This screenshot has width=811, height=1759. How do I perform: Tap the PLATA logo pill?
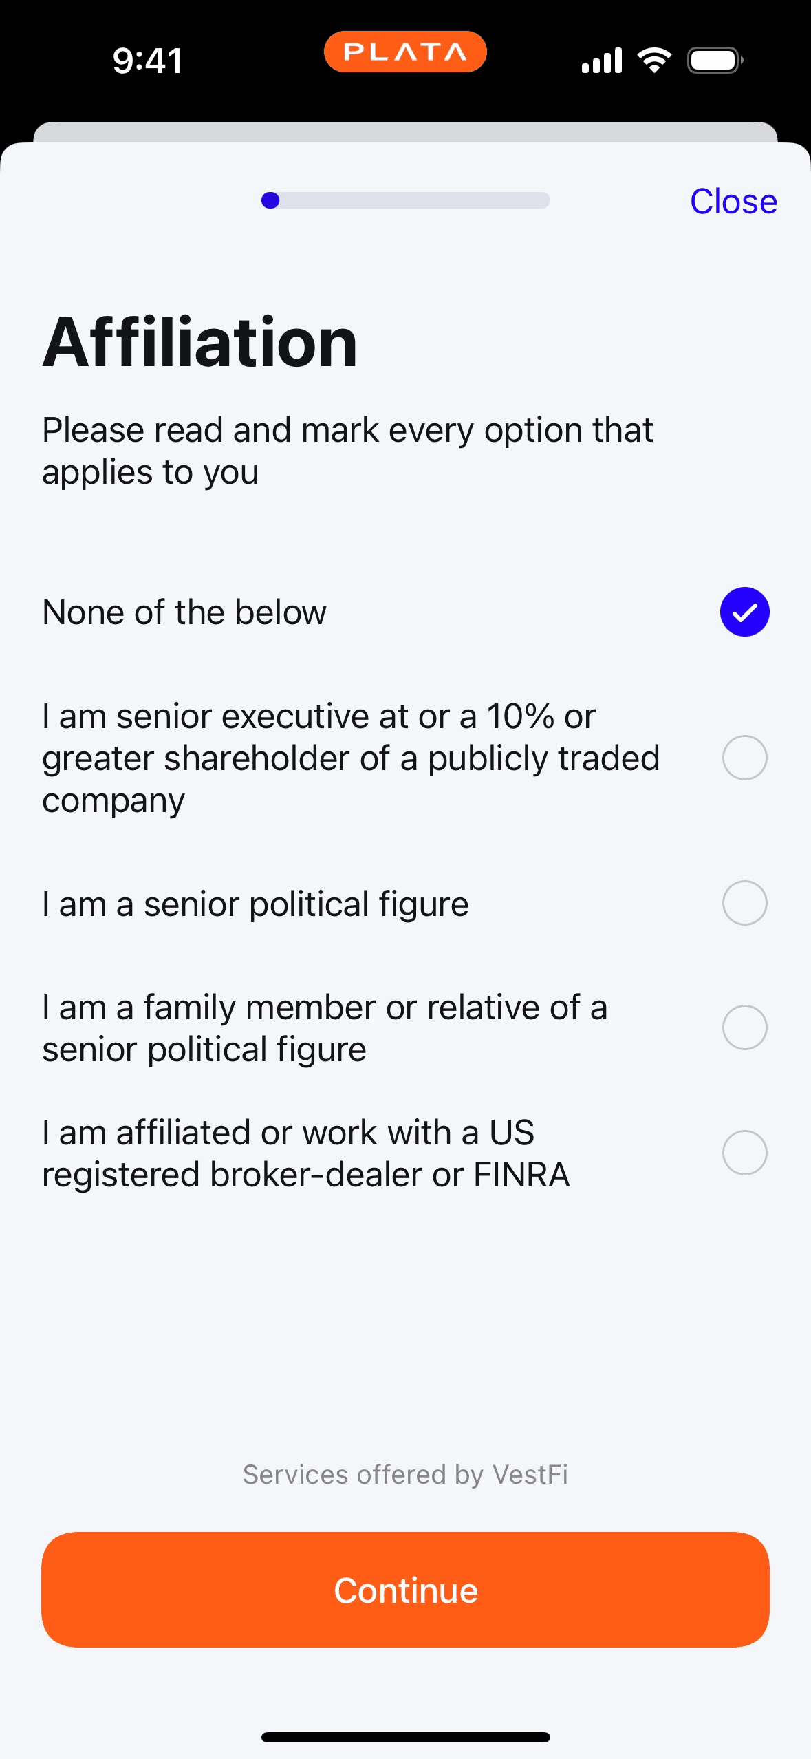coord(405,52)
